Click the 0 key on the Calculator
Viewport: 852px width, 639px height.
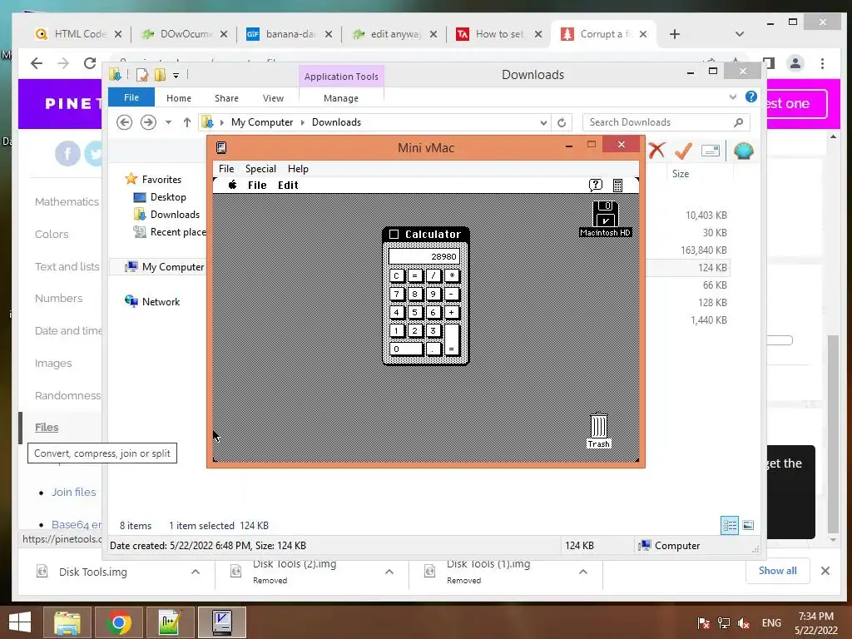click(406, 349)
